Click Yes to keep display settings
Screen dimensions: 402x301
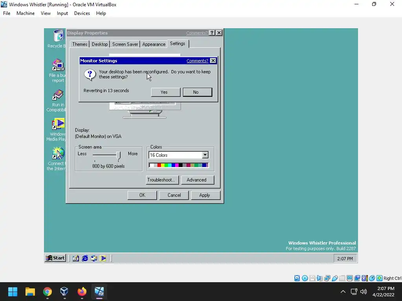click(166, 92)
